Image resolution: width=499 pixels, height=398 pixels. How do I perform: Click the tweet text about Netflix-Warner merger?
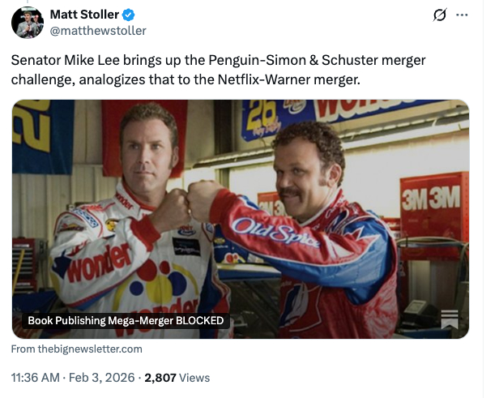coord(218,70)
